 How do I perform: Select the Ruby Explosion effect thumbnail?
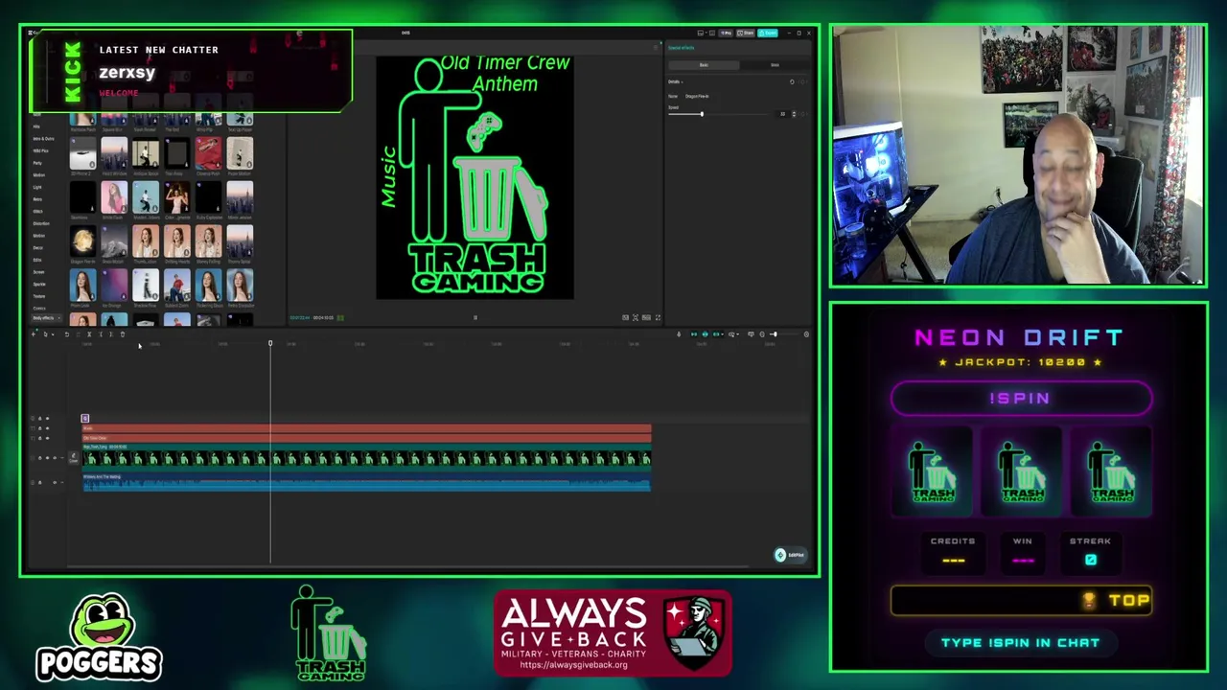[208, 197]
